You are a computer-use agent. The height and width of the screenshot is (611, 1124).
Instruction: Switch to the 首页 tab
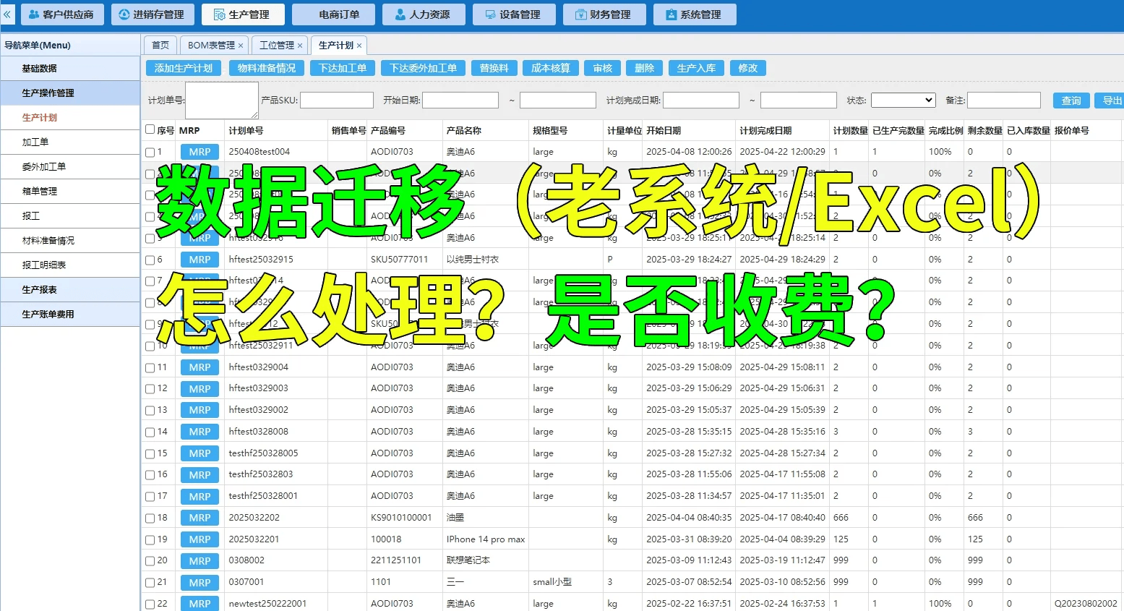click(160, 46)
